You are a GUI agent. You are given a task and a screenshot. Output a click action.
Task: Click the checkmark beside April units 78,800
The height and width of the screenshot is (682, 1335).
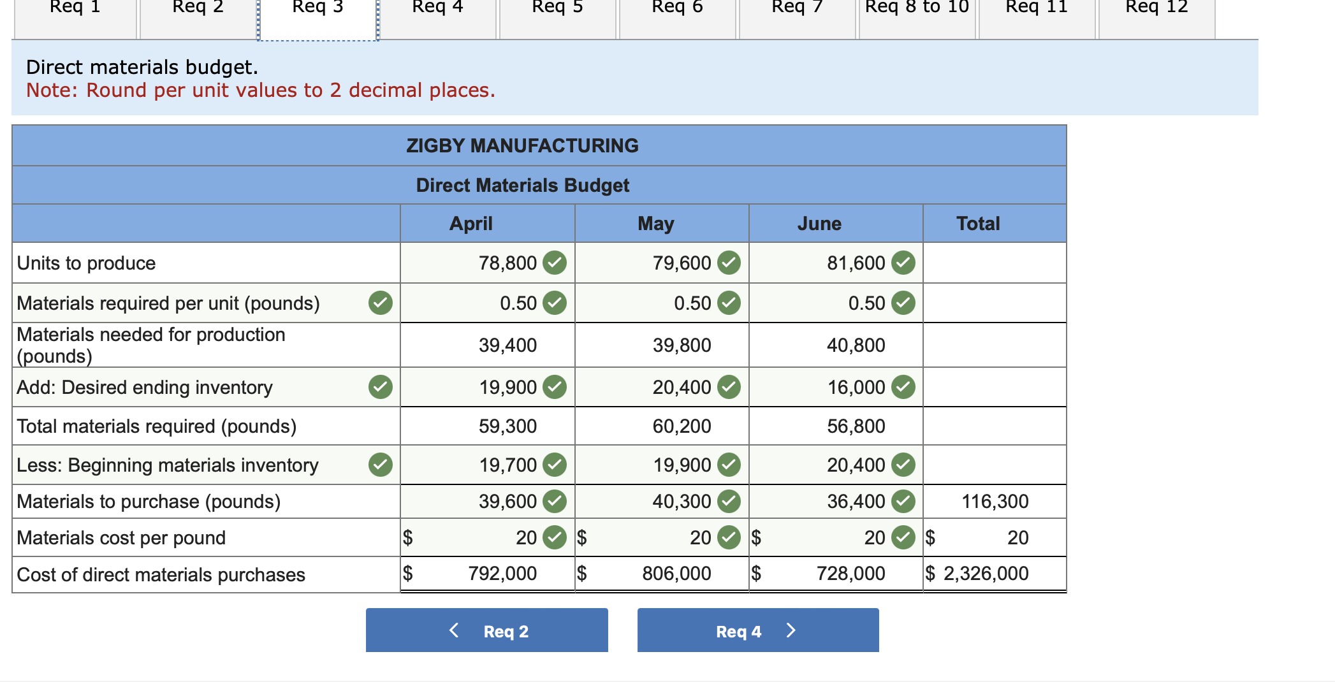point(554,263)
